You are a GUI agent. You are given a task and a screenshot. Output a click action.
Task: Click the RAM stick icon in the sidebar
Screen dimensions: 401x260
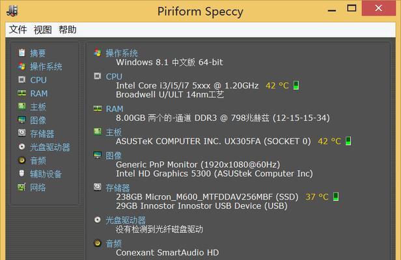click(21, 93)
